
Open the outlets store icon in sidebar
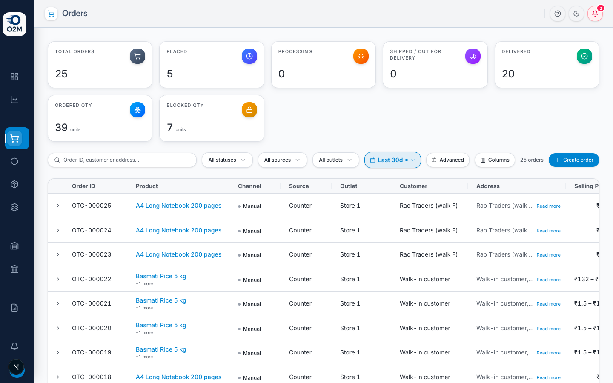pyautogui.click(x=14, y=246)
